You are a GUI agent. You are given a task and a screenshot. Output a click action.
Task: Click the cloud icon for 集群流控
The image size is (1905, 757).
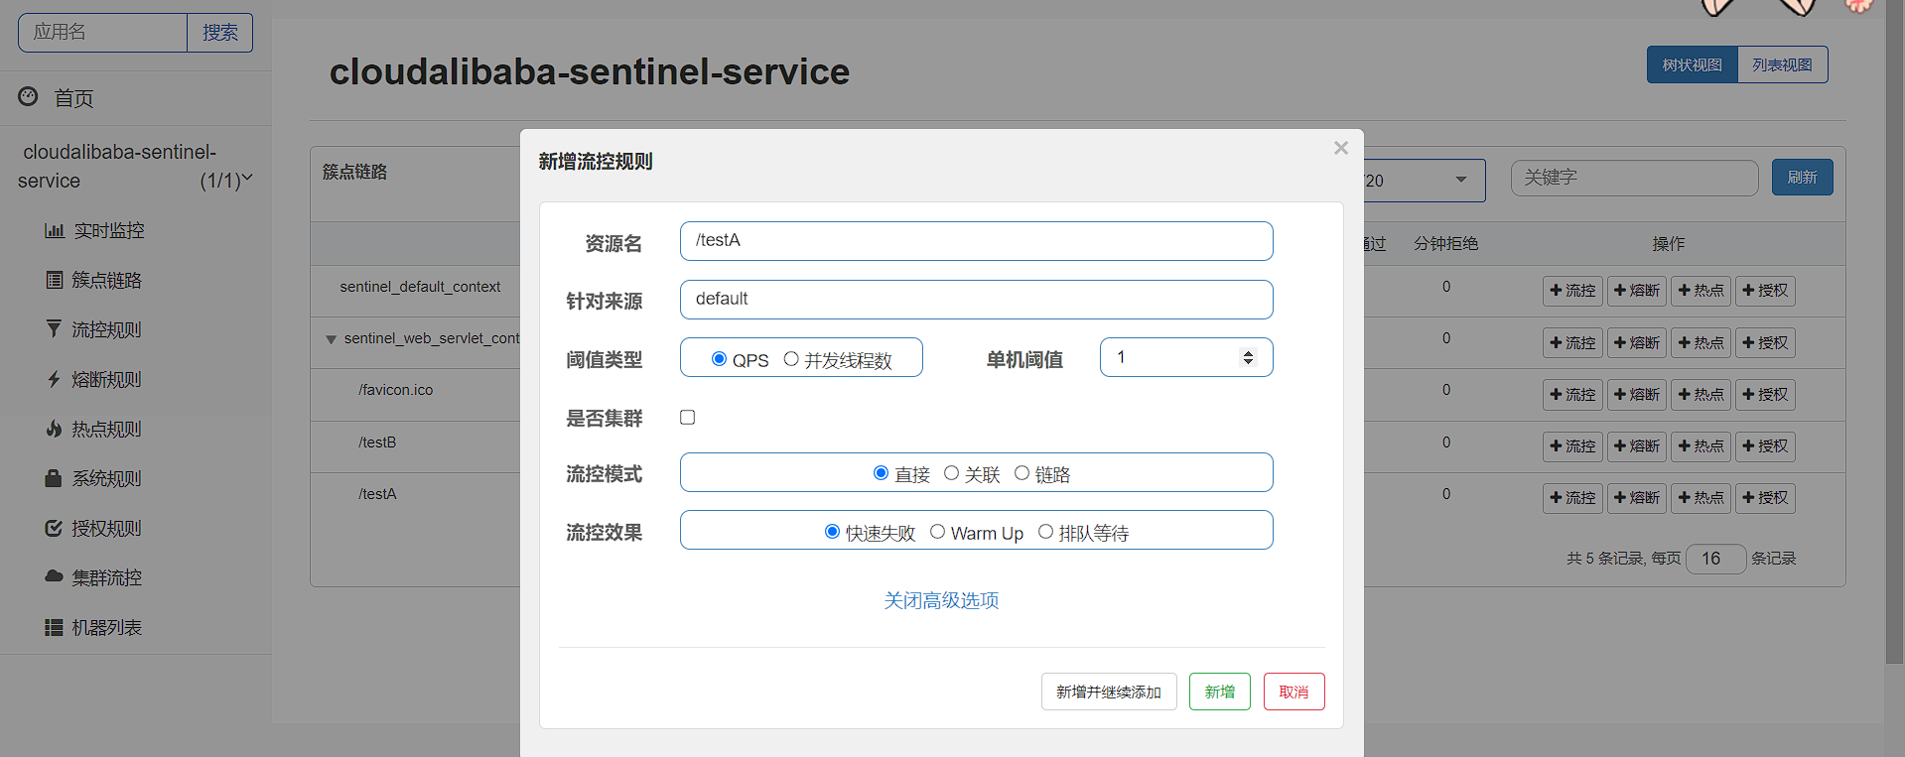pos(54,576)
